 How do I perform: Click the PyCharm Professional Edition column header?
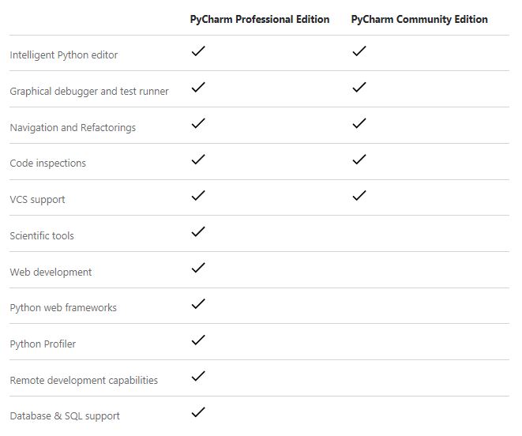coord(260,19)
